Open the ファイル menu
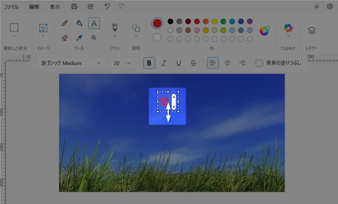This screenshot has height=204, width=338. 11,7
